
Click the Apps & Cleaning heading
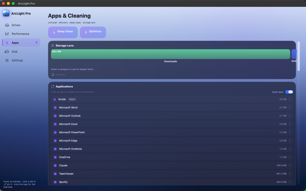69,16
